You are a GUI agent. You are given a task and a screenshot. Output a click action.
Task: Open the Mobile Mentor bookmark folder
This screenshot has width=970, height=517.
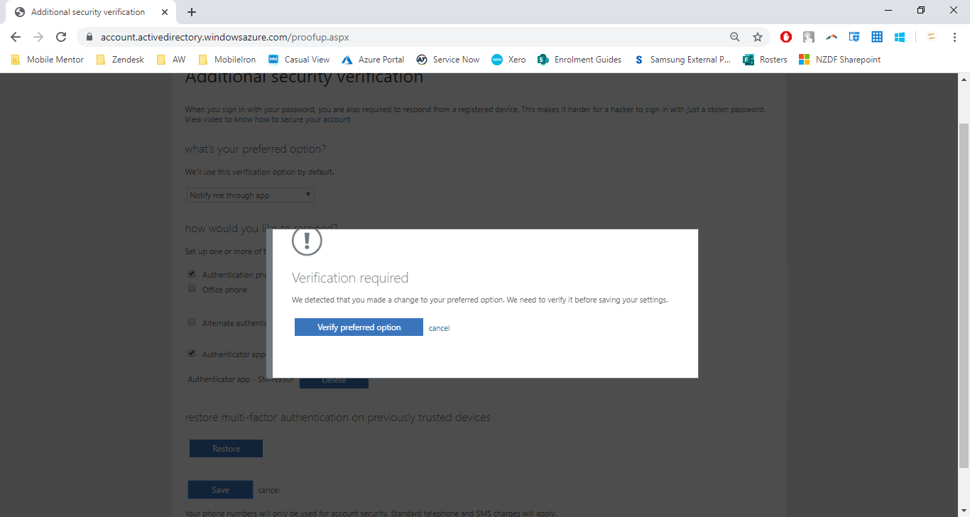(48, 60)
